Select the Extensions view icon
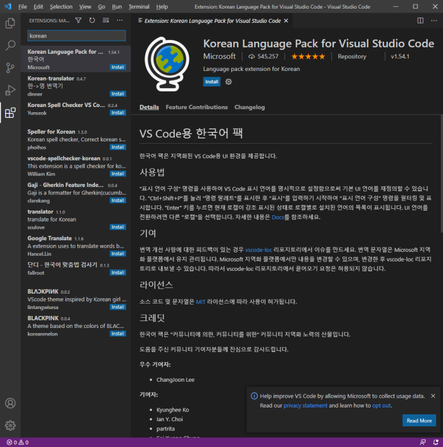 (10, 113)
